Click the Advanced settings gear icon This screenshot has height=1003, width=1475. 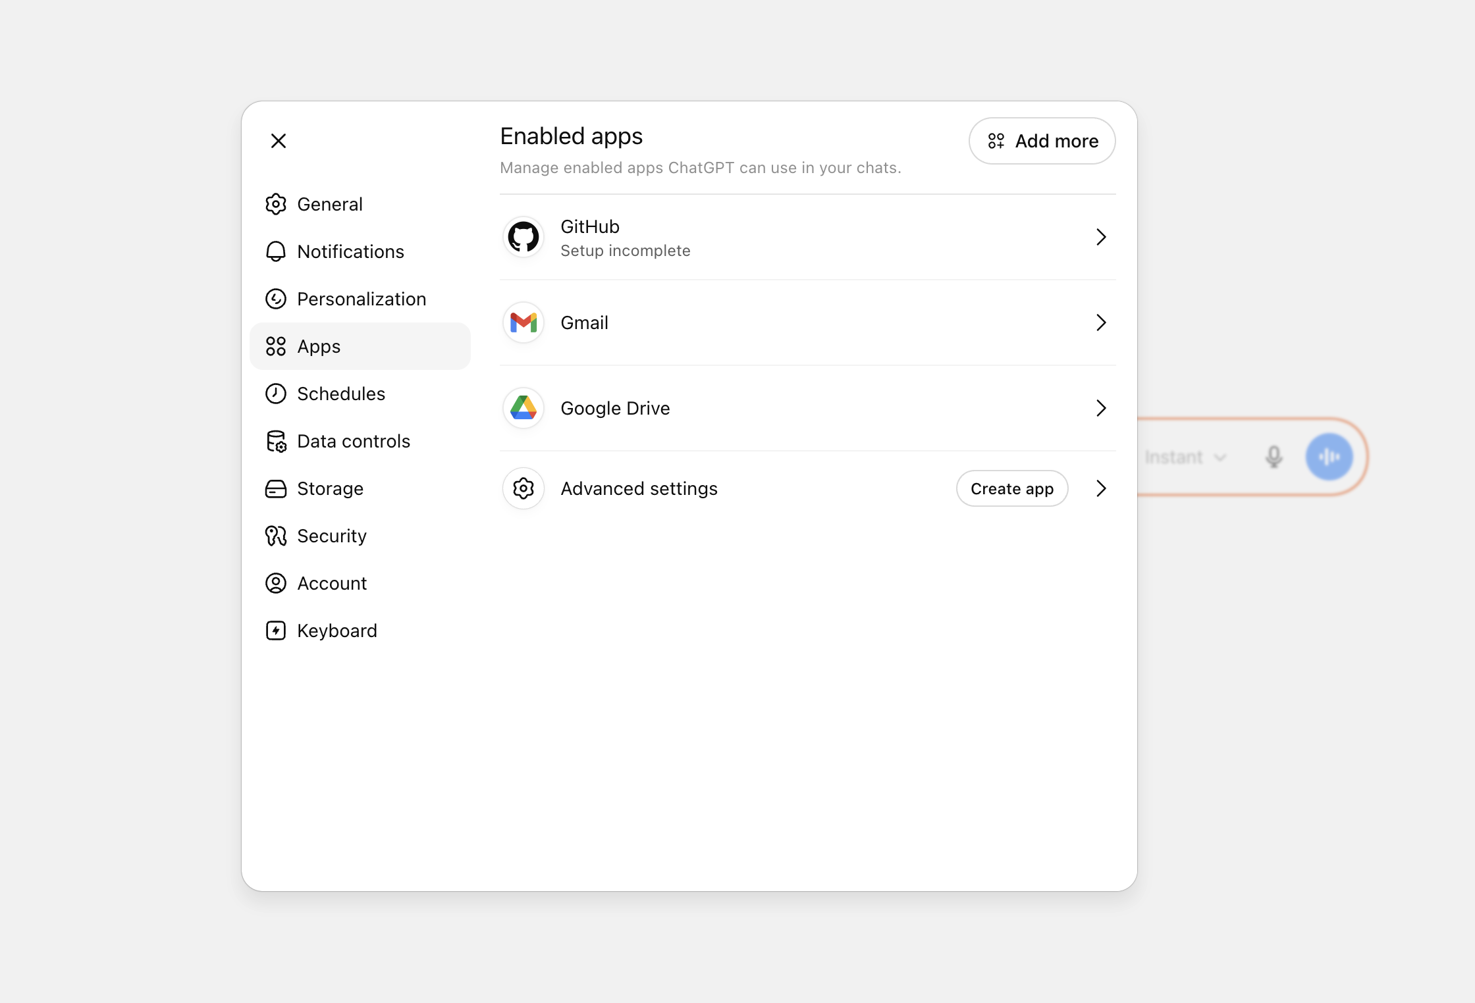point(523,488)
